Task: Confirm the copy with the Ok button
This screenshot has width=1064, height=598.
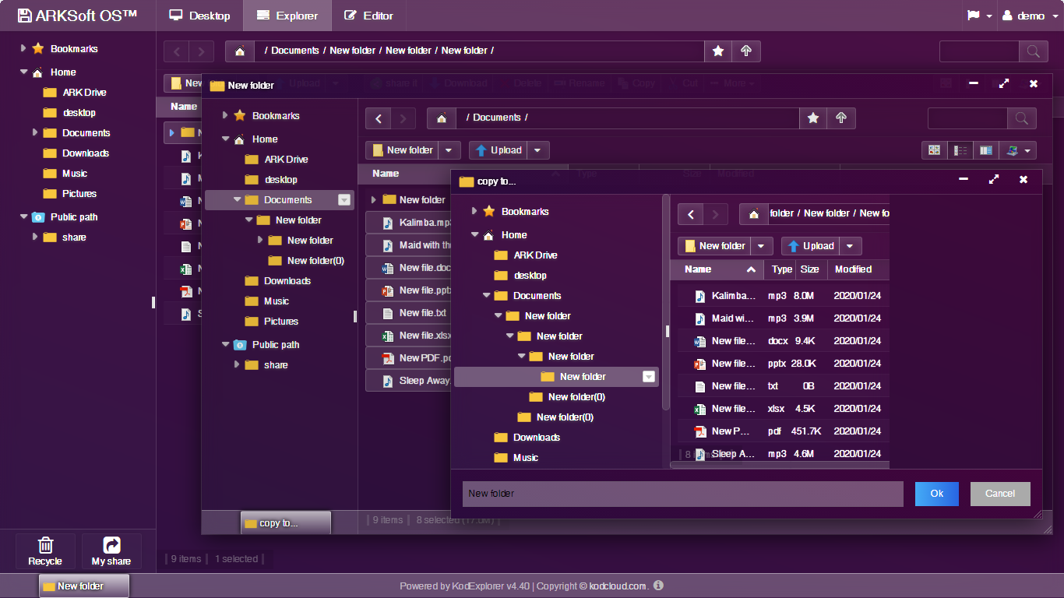Action: pos(936,494)
